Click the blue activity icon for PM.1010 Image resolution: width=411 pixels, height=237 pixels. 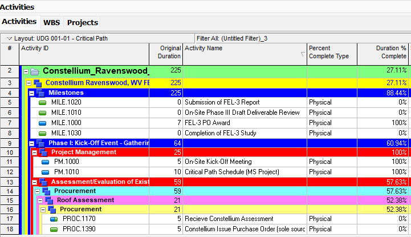coord(46,172)
